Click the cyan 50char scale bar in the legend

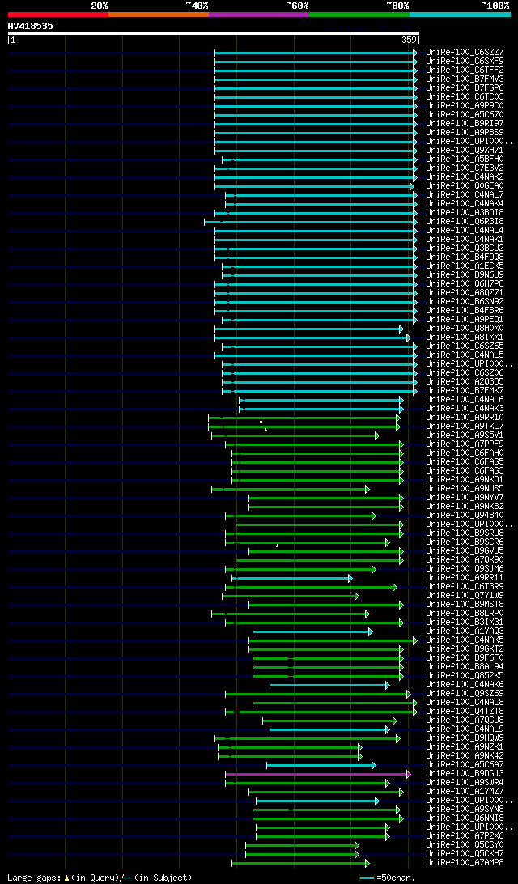click(x=367, y=878)
